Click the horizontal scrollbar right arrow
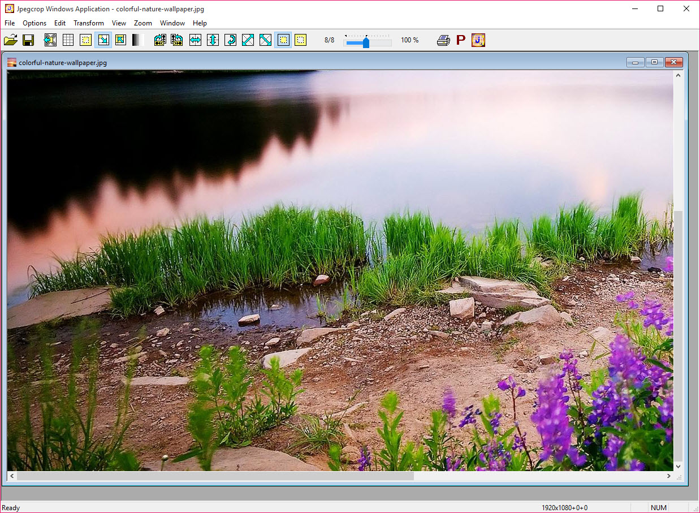Screen dimensions: 700x513 pyautogui.click(x=669, y=476)
